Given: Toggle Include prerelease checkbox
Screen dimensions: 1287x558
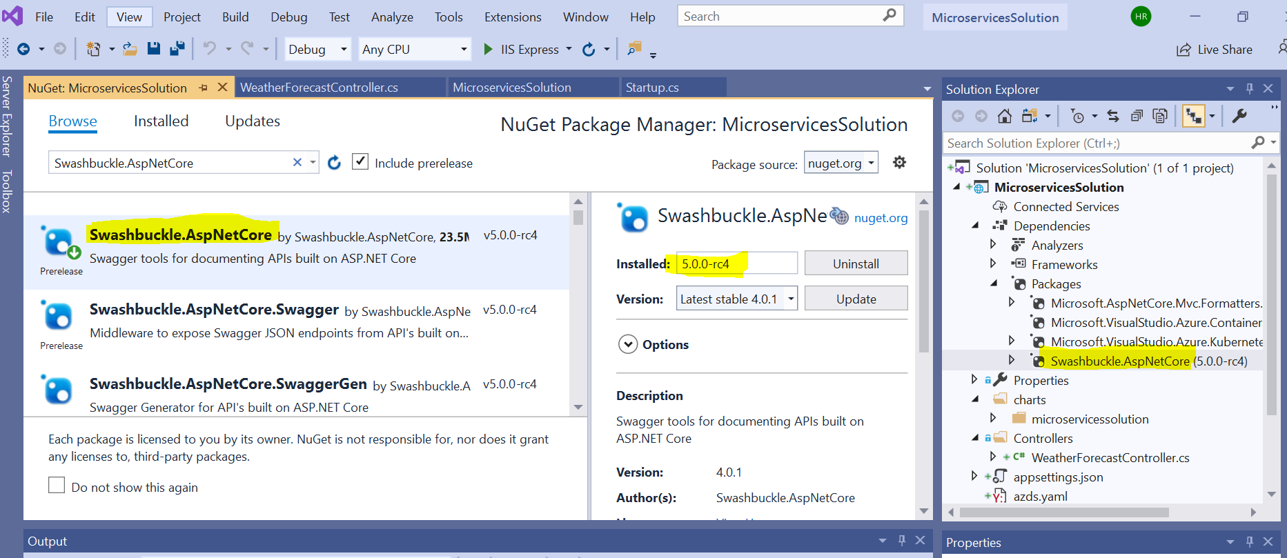Looking at the screenshot, I should tap(360, 161).
